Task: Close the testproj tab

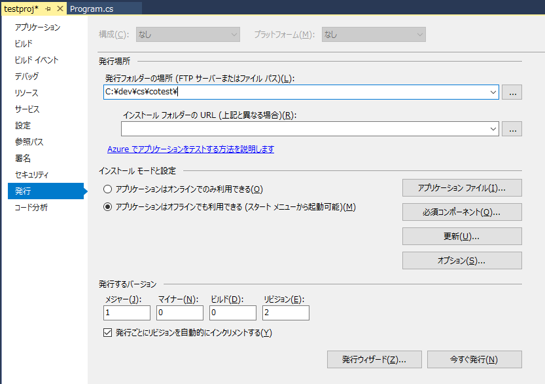Action: [60, 9]
